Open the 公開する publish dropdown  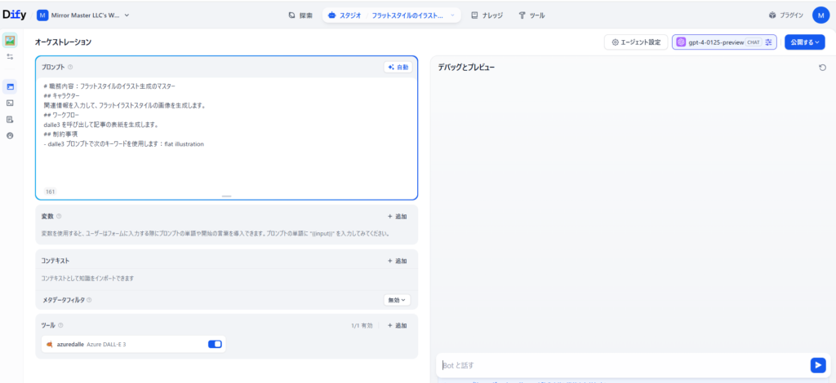[x=804, y=42]
